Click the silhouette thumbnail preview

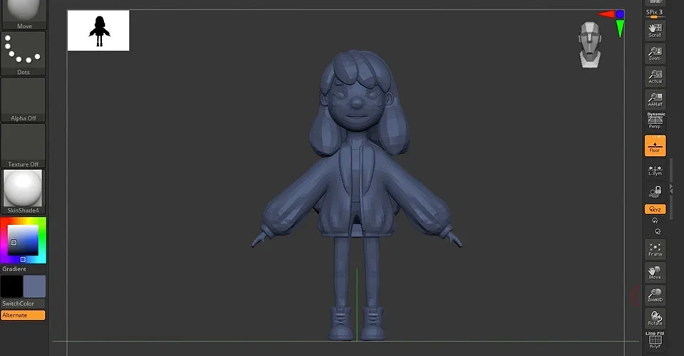98,31
